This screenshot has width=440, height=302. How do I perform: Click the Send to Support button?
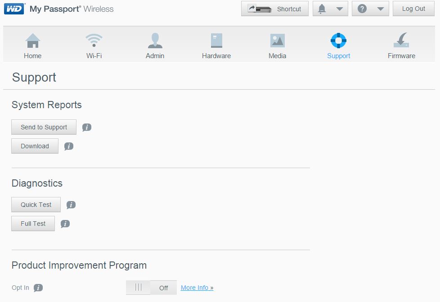pos(44,127)
